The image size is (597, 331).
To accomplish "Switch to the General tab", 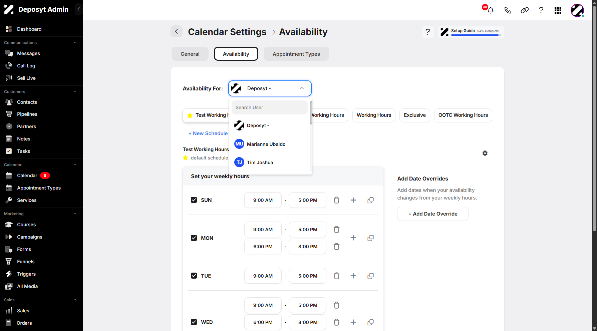I will 190,54.
